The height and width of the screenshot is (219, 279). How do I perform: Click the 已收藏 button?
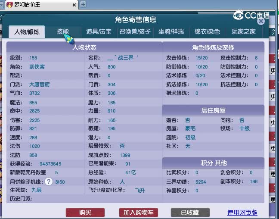point(190,213)
